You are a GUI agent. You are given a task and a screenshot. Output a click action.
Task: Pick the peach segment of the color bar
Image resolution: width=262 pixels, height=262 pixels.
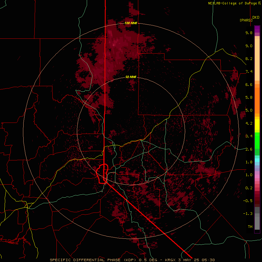point(257,60)
